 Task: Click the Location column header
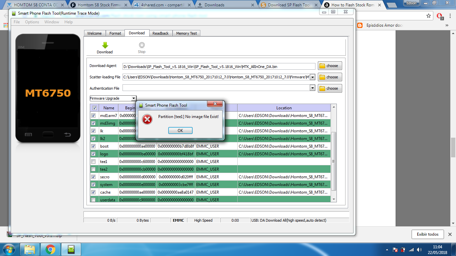284,108
